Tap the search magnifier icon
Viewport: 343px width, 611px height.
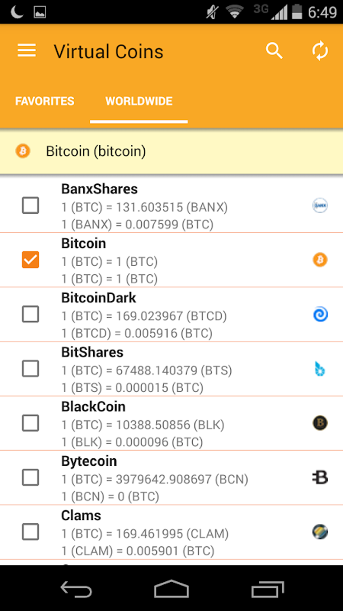pyautogui.click(x=274, y=51)
